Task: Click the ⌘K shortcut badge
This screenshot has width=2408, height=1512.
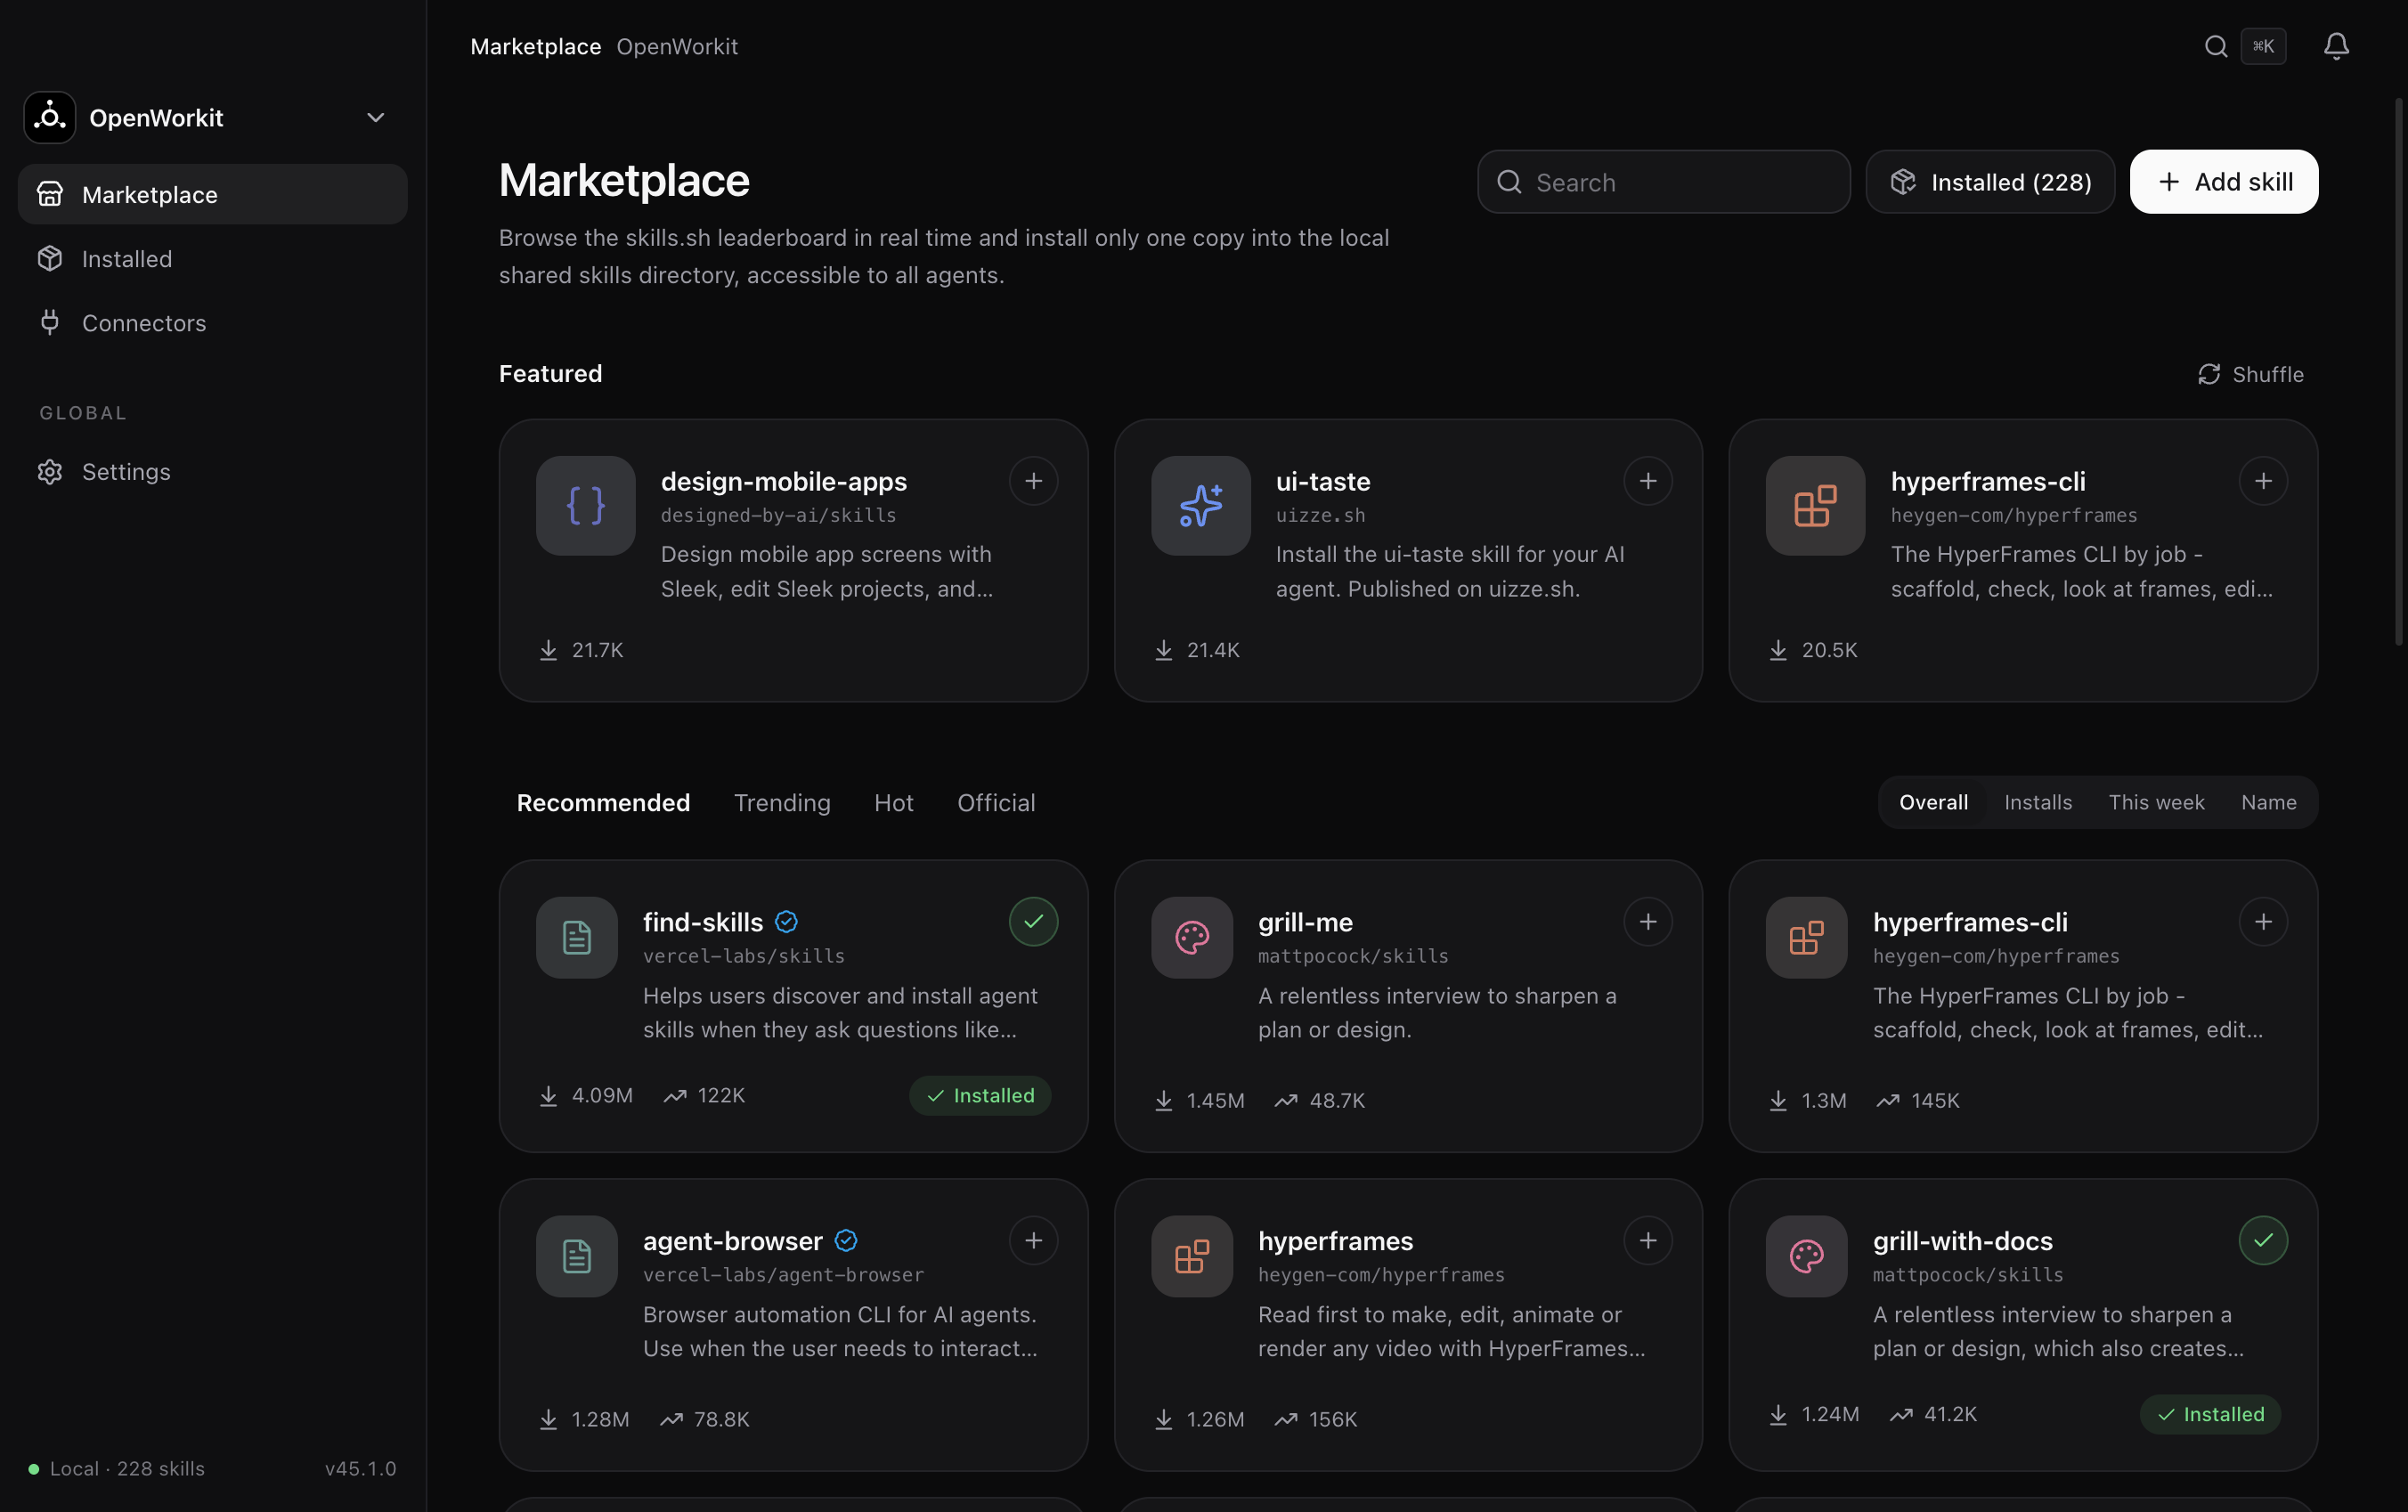Action: (x=2263, y=46)
